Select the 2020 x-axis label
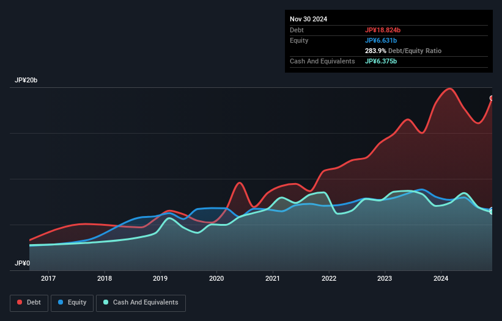Image resolution: width=502 pixels, height=321 pixels. click(216, 278)
